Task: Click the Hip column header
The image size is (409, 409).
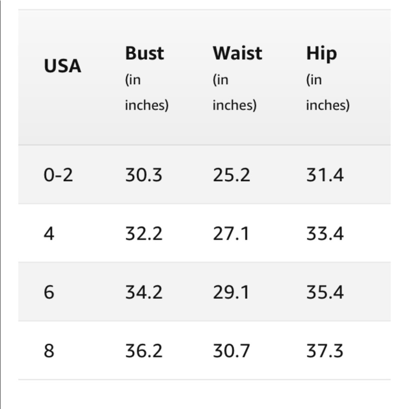Action: (328, 78)
